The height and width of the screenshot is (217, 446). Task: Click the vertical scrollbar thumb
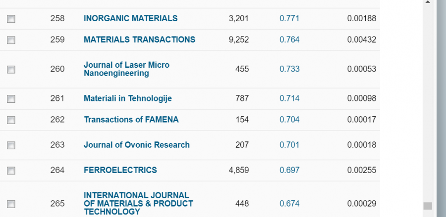point(428,206)
